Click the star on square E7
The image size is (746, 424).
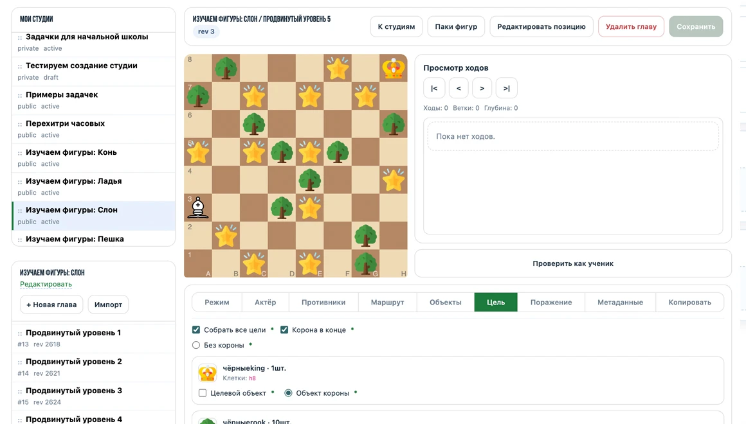[x=310, y=96]
